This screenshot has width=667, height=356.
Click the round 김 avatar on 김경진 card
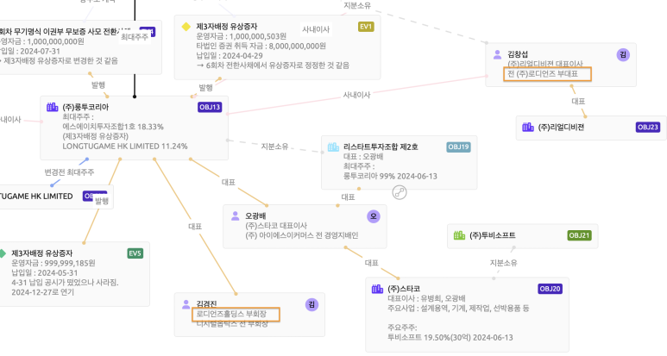(311, 304)
